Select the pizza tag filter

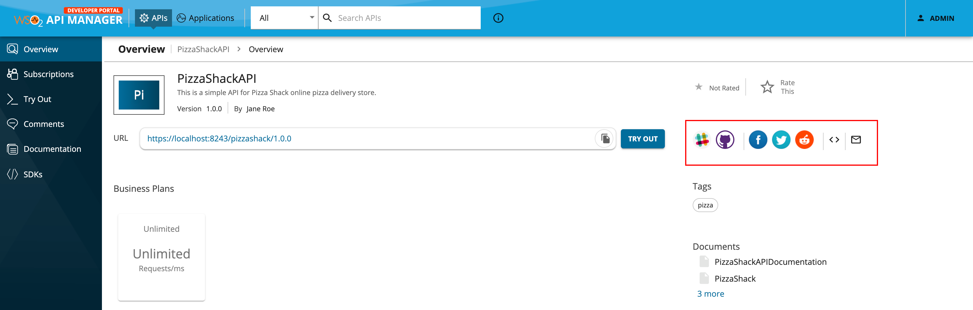click(705, 205)
